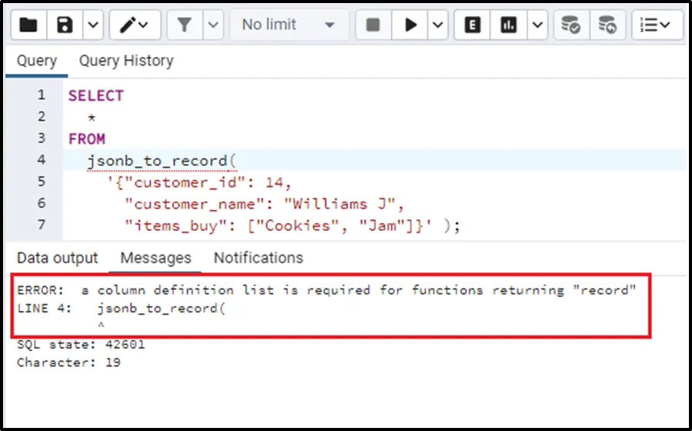Open the explain options dropdown arrow
This screenshot has width=692, height=431.
click(537, 25)
